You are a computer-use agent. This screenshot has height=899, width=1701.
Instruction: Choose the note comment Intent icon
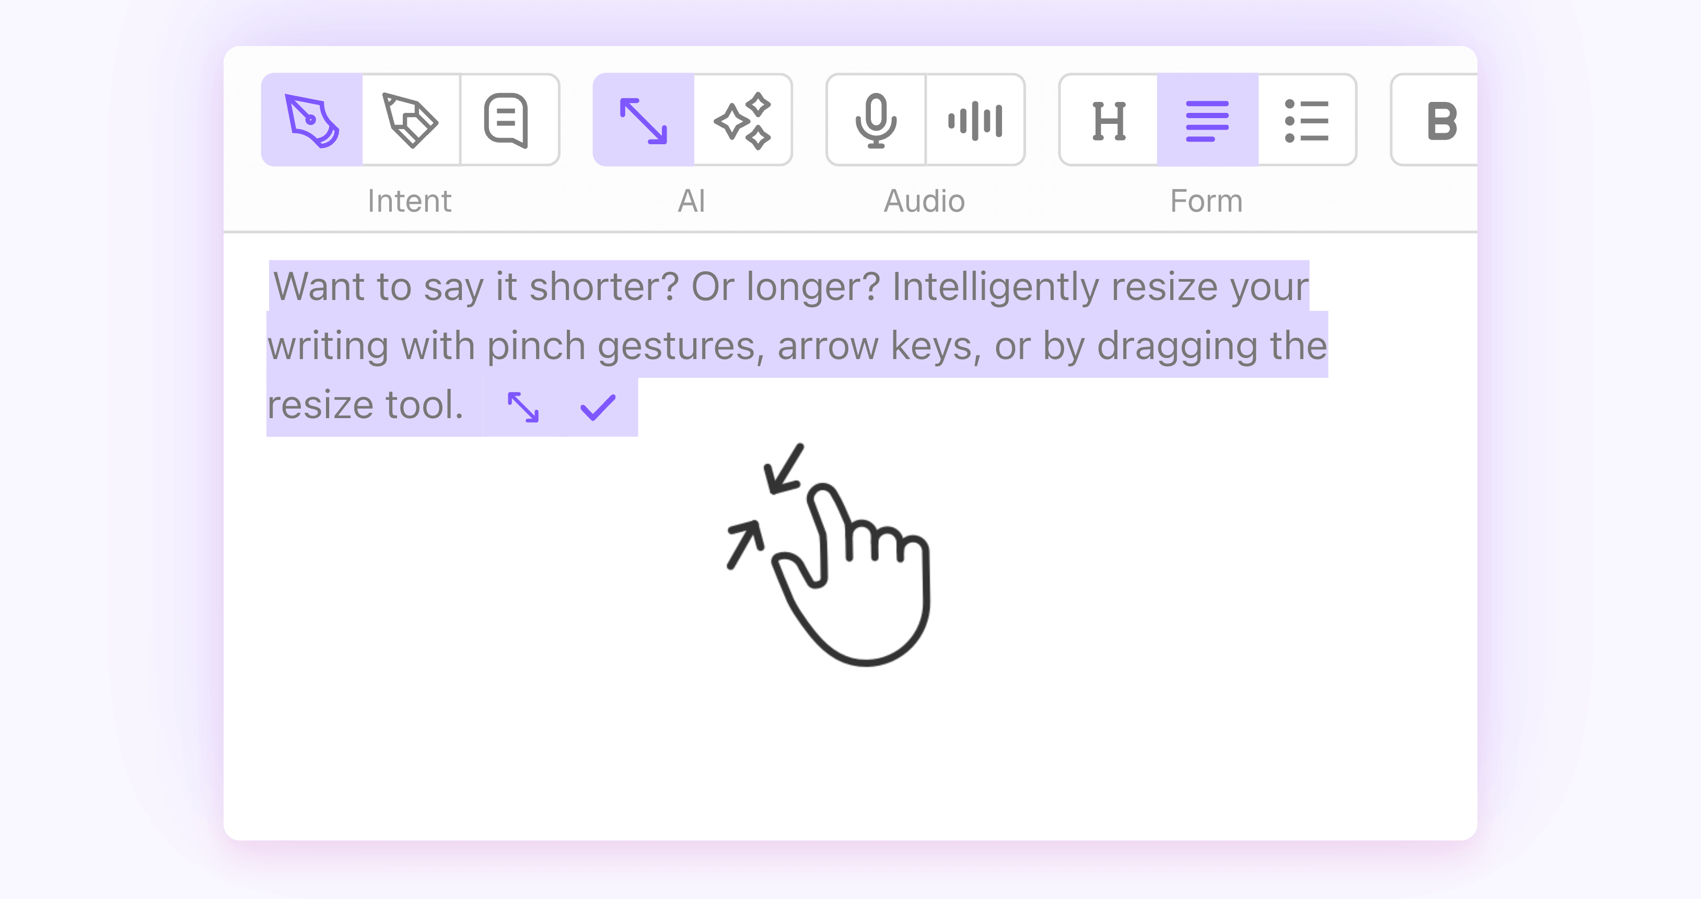[509, 120]
